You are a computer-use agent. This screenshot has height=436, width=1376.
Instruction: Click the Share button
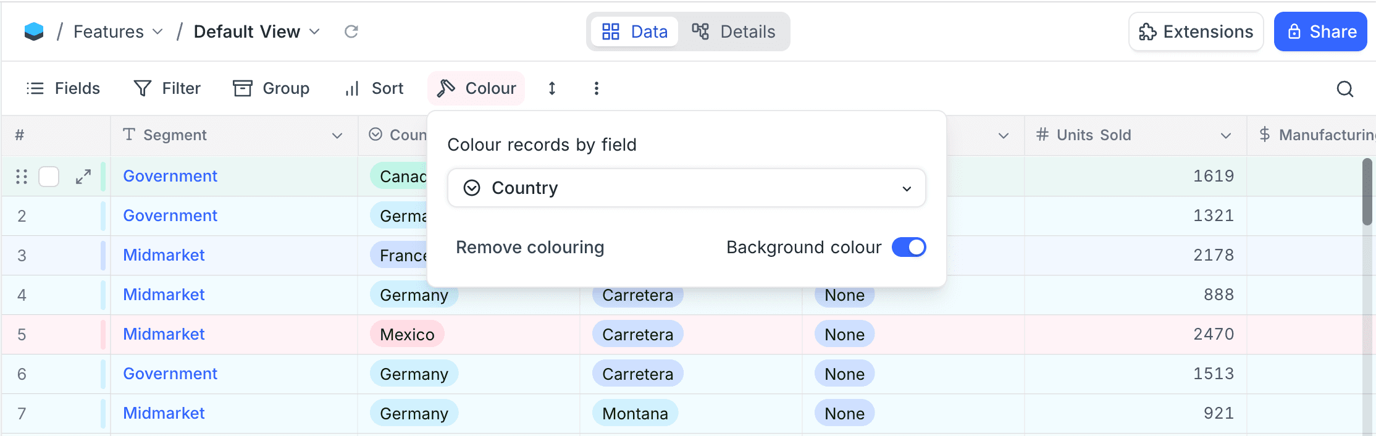tap(1320, 31)
